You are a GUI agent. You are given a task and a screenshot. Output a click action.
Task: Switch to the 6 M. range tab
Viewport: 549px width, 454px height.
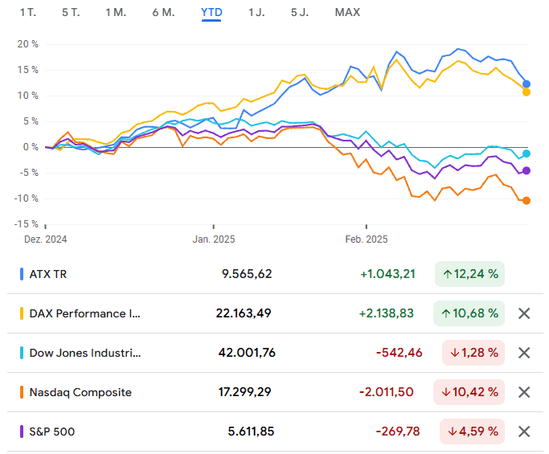tap(163, 13)
